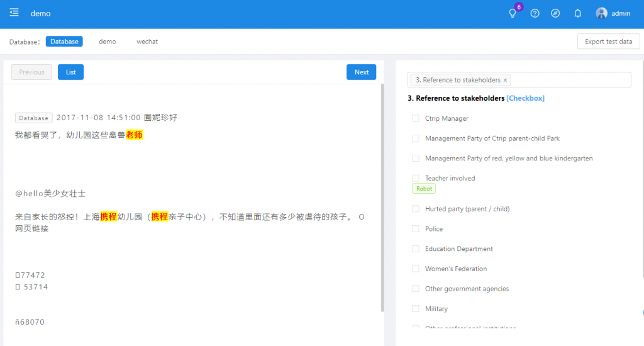Open the compass navigation icon

click(555, 13)
